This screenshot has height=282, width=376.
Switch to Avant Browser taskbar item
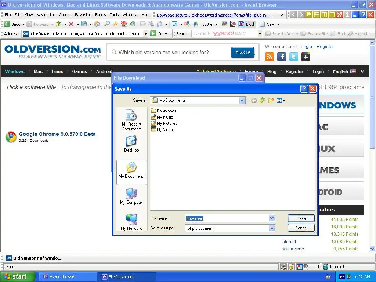[67, 276]
